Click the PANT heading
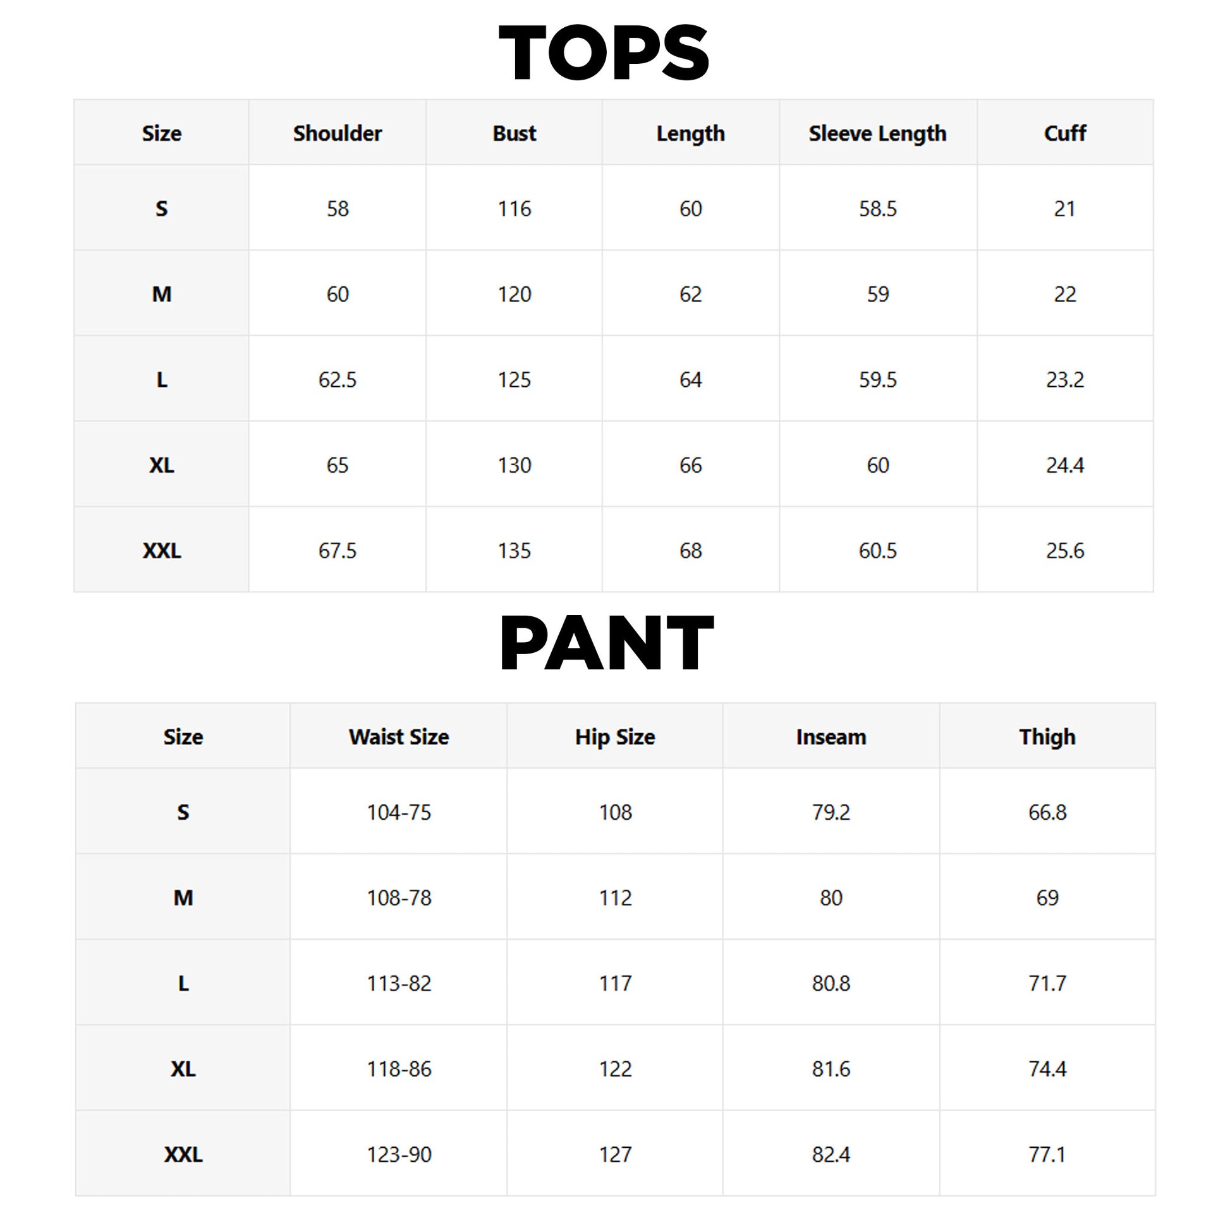 pyautogui.click(x=606, y=643)
